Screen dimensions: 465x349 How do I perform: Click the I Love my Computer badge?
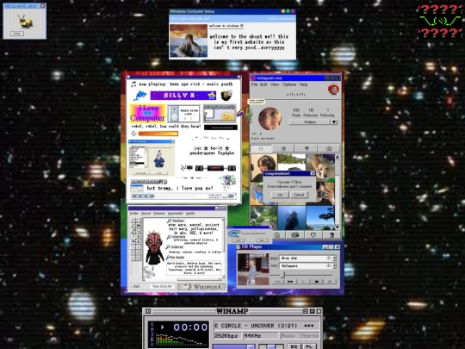pyautogui.click(x=147, y=113)
